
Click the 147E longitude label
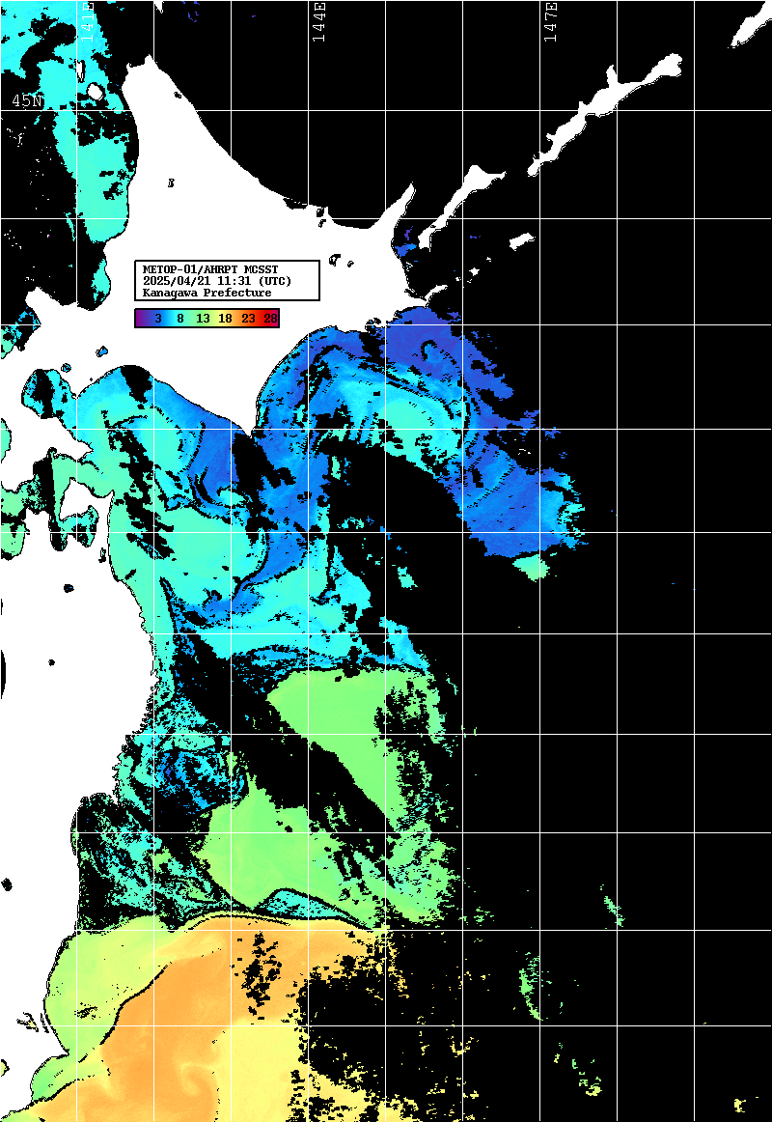[x=550, y=21]
